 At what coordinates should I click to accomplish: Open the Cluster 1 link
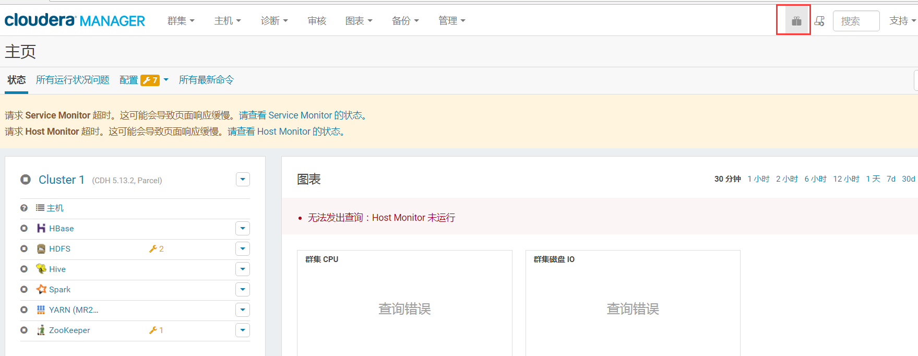pos(62,180)
